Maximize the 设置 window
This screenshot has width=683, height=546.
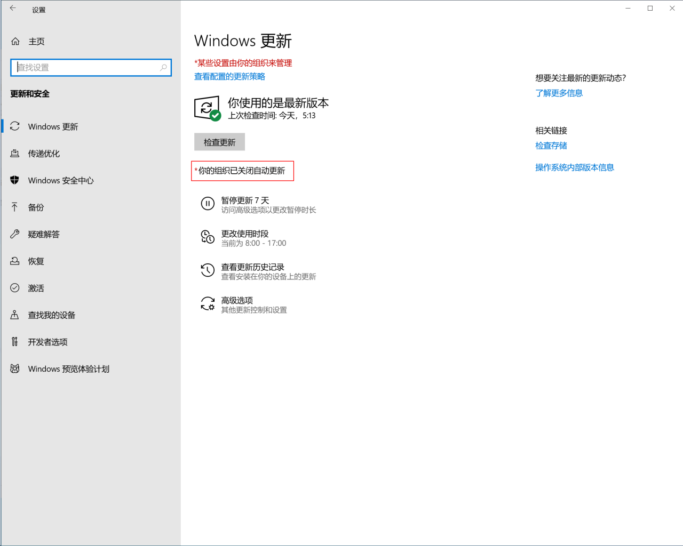tap(650, 8)
